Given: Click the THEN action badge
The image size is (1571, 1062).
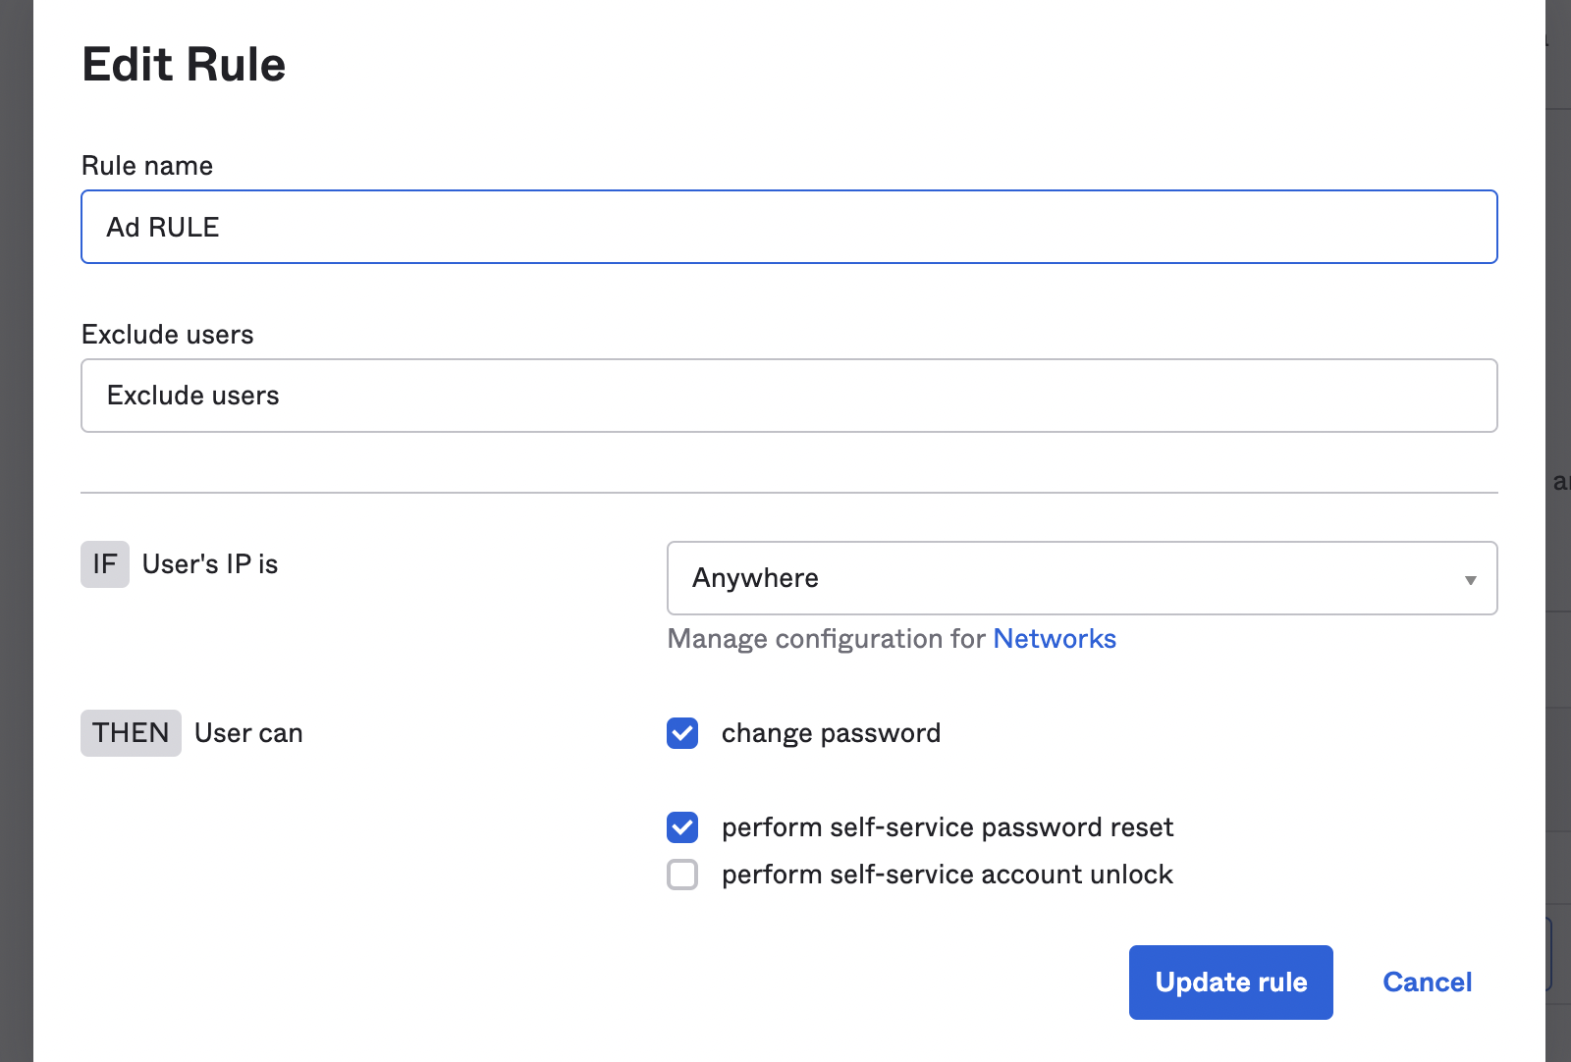Looking at the screenshot, I should (x=131, y=733).
